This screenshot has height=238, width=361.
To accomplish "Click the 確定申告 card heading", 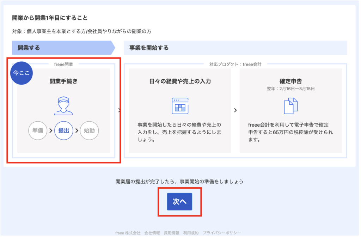I will [290, 81].
